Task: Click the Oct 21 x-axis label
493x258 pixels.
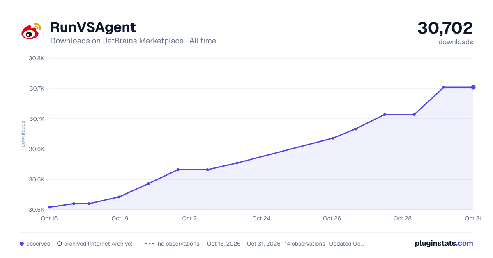Action: pos(191,218)
